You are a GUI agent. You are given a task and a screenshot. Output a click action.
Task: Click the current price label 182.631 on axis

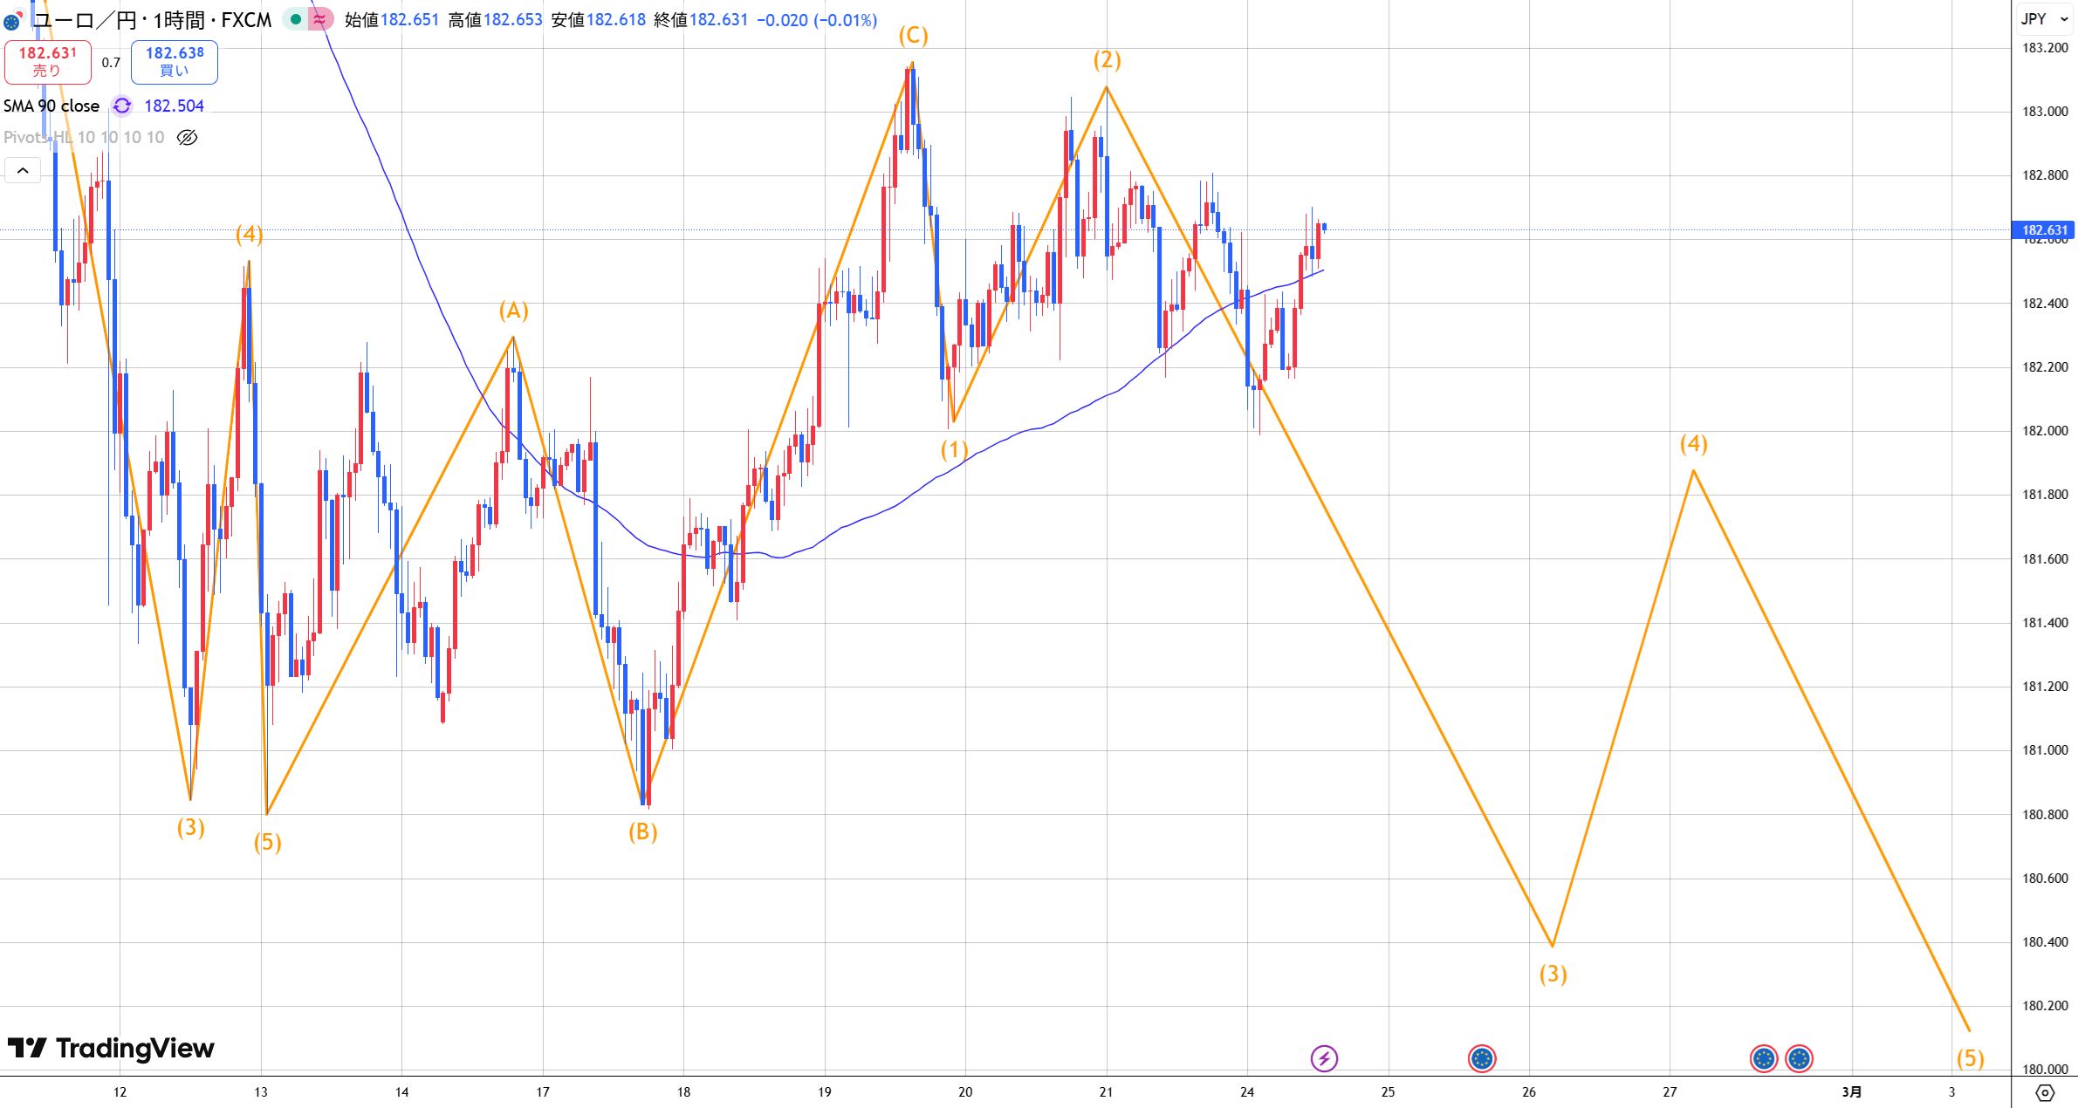pyautogui.click(x=2043, y=230)
